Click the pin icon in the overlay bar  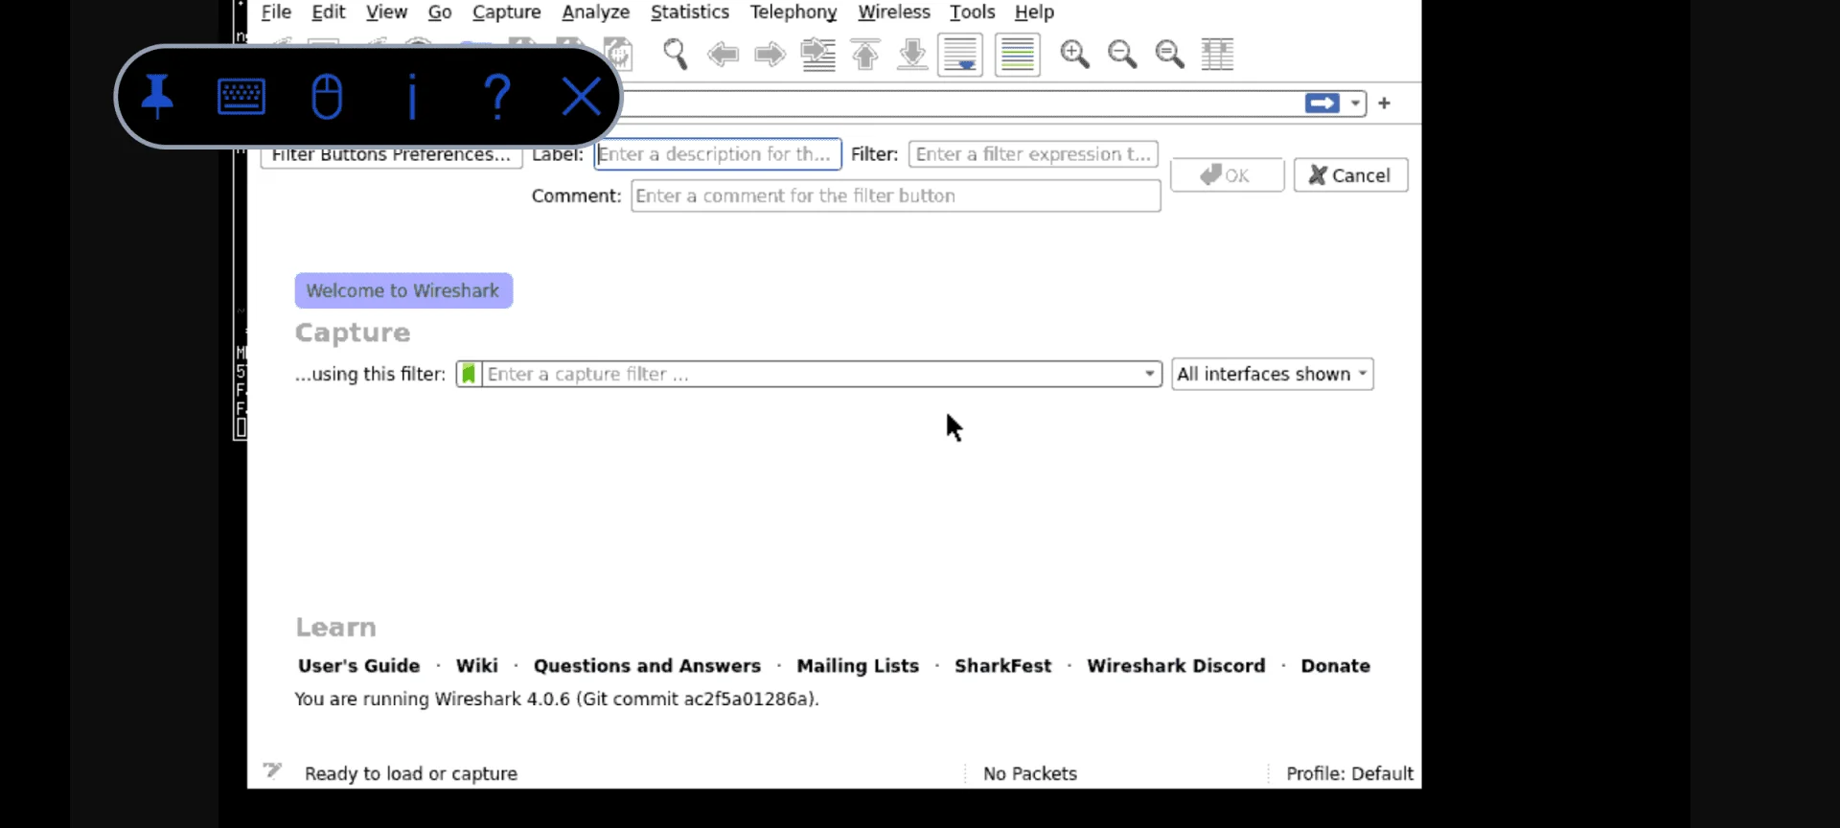point(157,96)
